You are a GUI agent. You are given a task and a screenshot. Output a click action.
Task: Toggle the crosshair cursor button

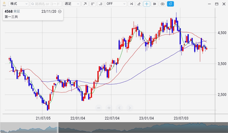[147, 4]
